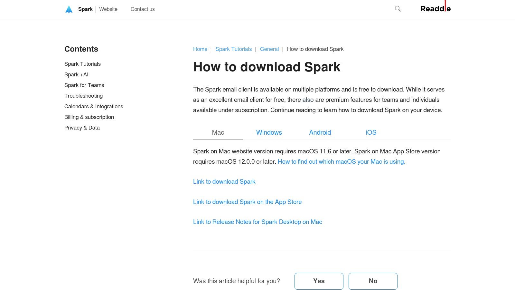The width and height of the screenshot is (515, 290).
Task: Click Website in the header
Action: tap(108, 9)
